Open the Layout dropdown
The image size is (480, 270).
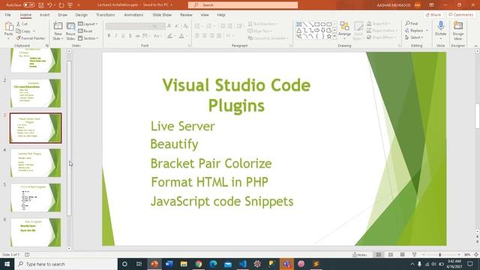point(88,24)
